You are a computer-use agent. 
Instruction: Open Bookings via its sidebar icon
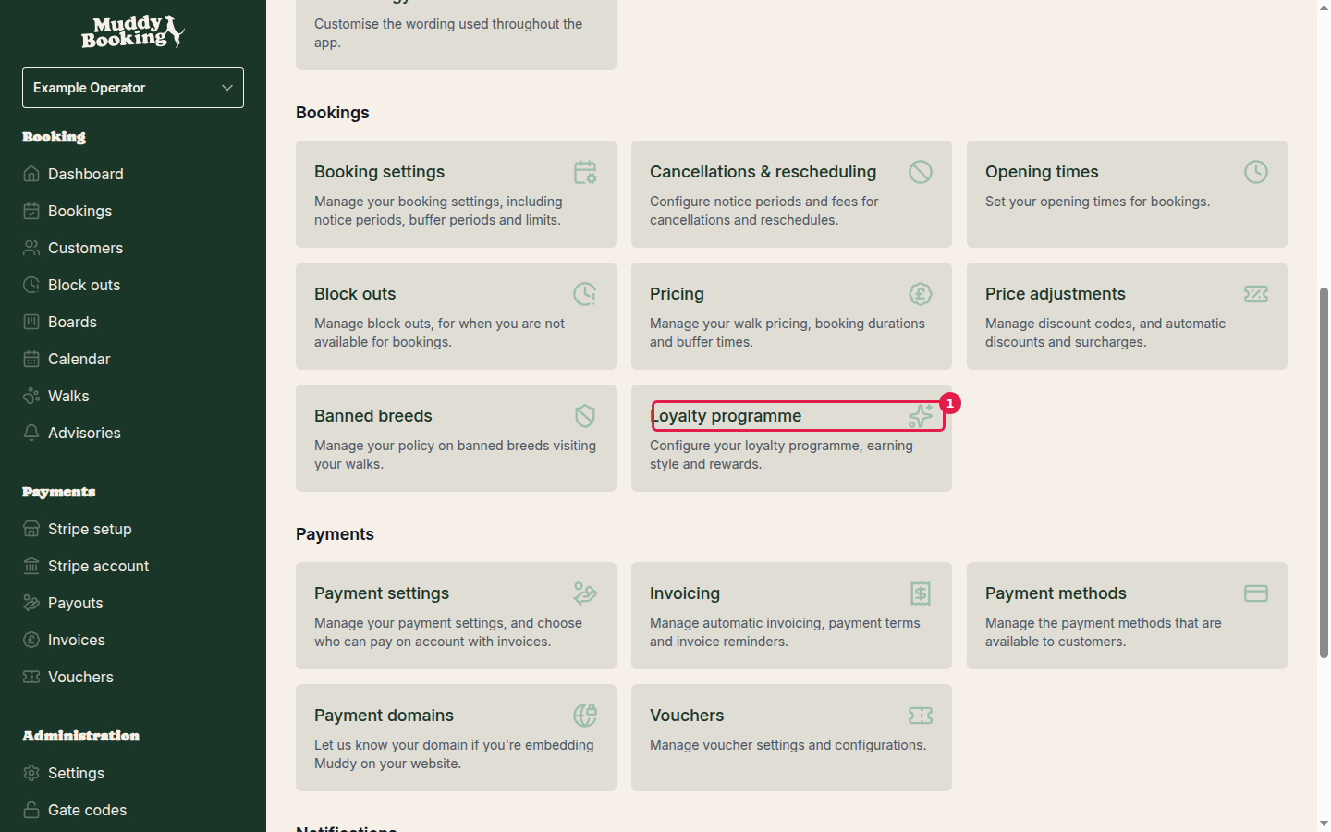coord(30,211)
